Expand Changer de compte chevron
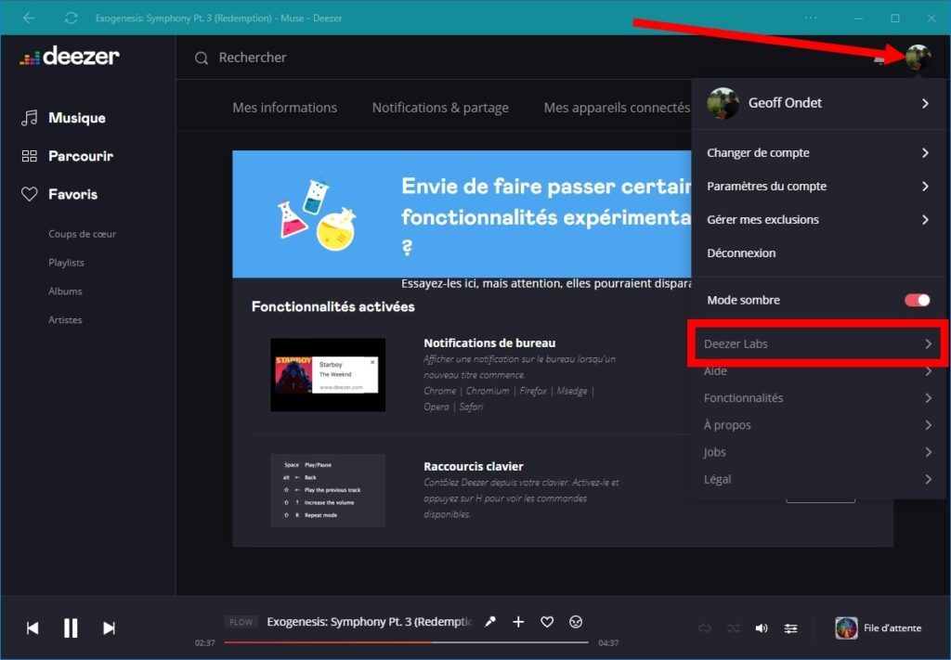951x660 pixels. pyautogui.click(x=926, y=153)
